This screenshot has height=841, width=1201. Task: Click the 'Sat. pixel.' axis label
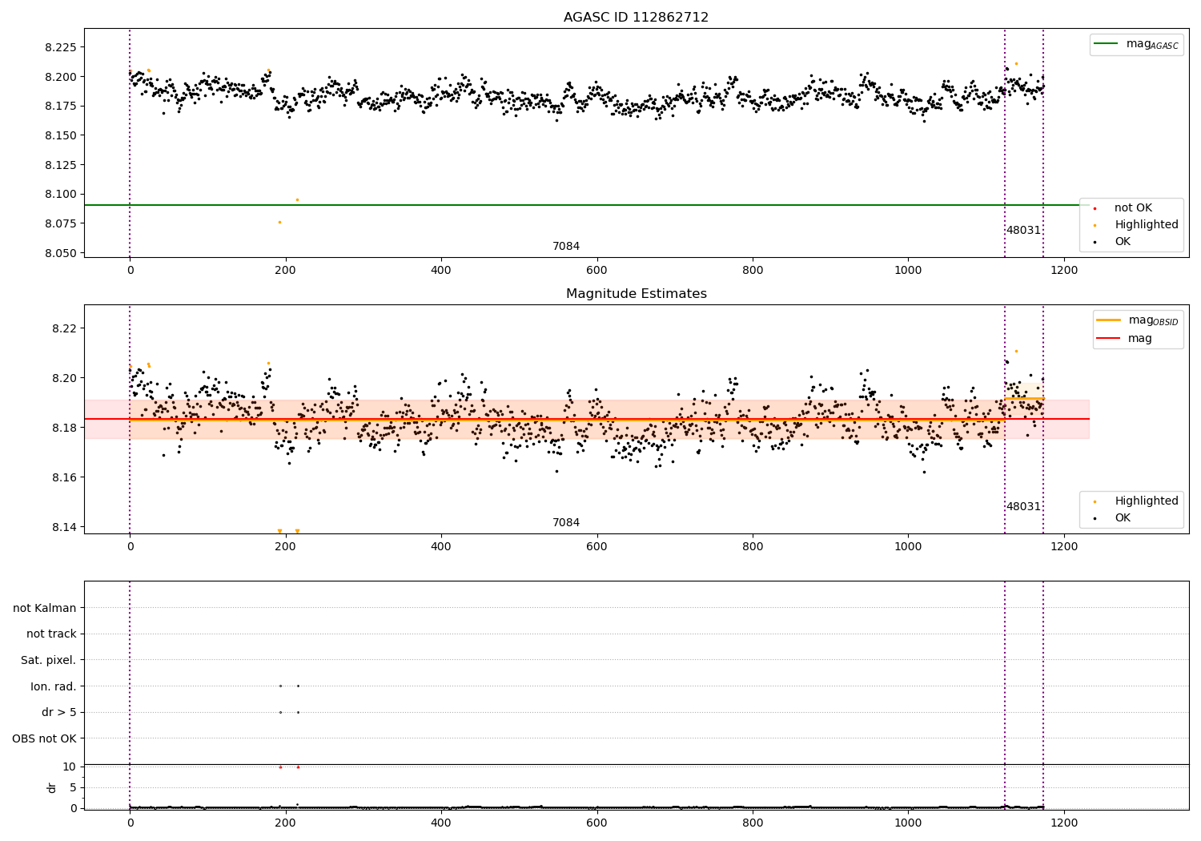[x=49, y=660]
